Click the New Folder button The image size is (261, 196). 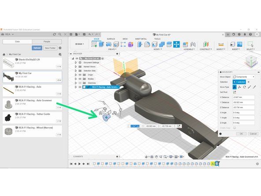point(50,48)
